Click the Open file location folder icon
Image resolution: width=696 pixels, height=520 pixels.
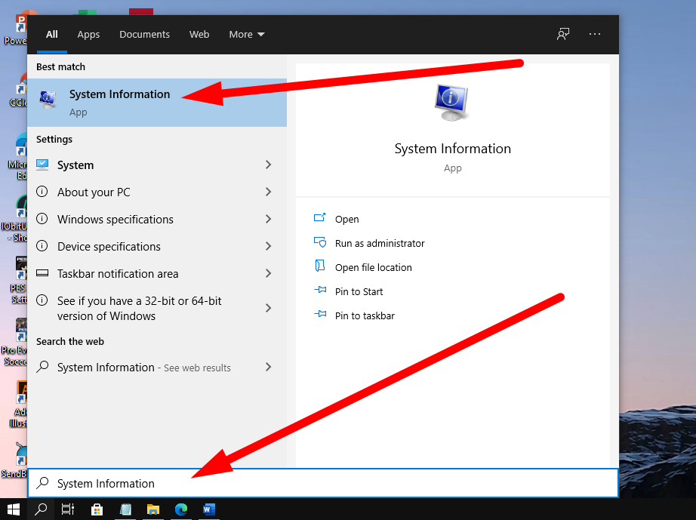tap(319, 266)
